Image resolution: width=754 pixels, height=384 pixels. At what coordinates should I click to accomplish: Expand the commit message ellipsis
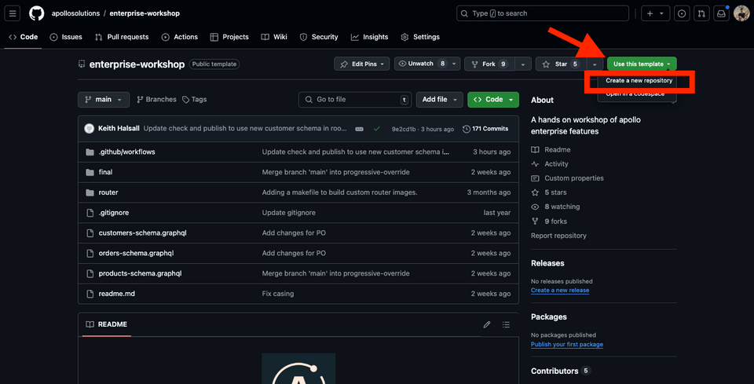pyautogui.click(x=359, y=129)
